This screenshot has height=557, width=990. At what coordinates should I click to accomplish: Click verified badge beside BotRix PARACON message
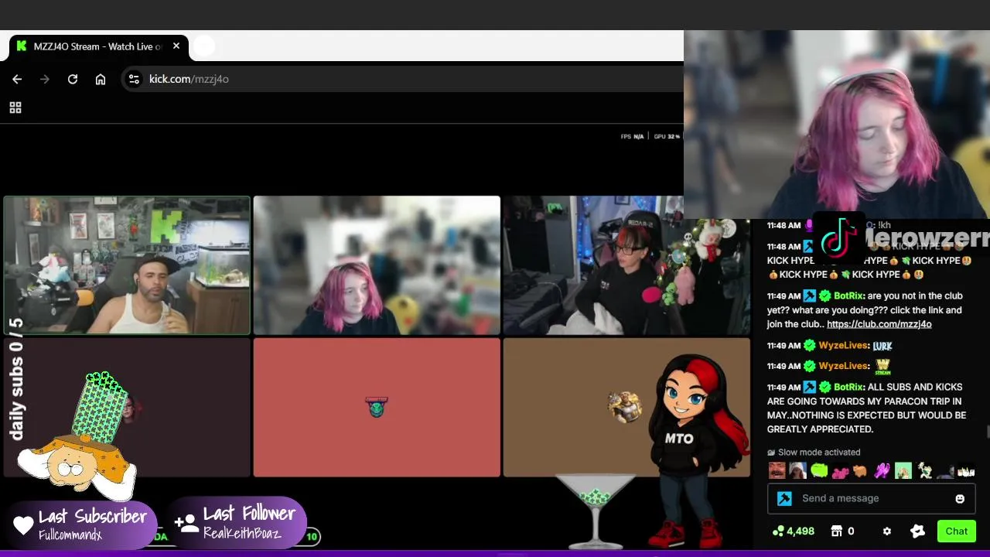point(824,387)
